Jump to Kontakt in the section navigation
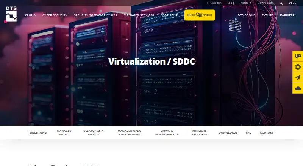 click(267, 132)
